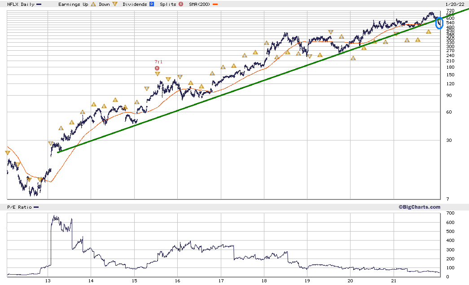Screen dimensions: 469x285
Task: Click the leftmost earnings down marker on price chart
Action: tap(8, 153)
